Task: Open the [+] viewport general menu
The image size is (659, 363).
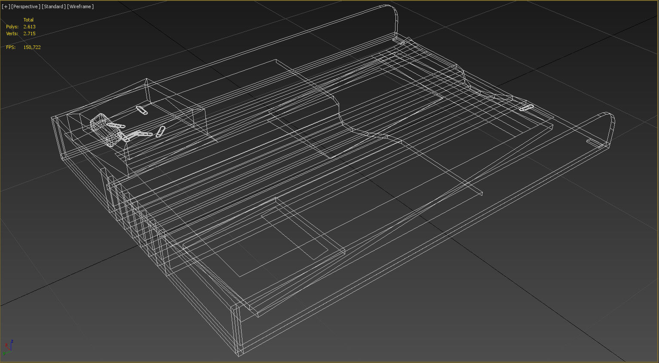Action: tap(6, 6)
